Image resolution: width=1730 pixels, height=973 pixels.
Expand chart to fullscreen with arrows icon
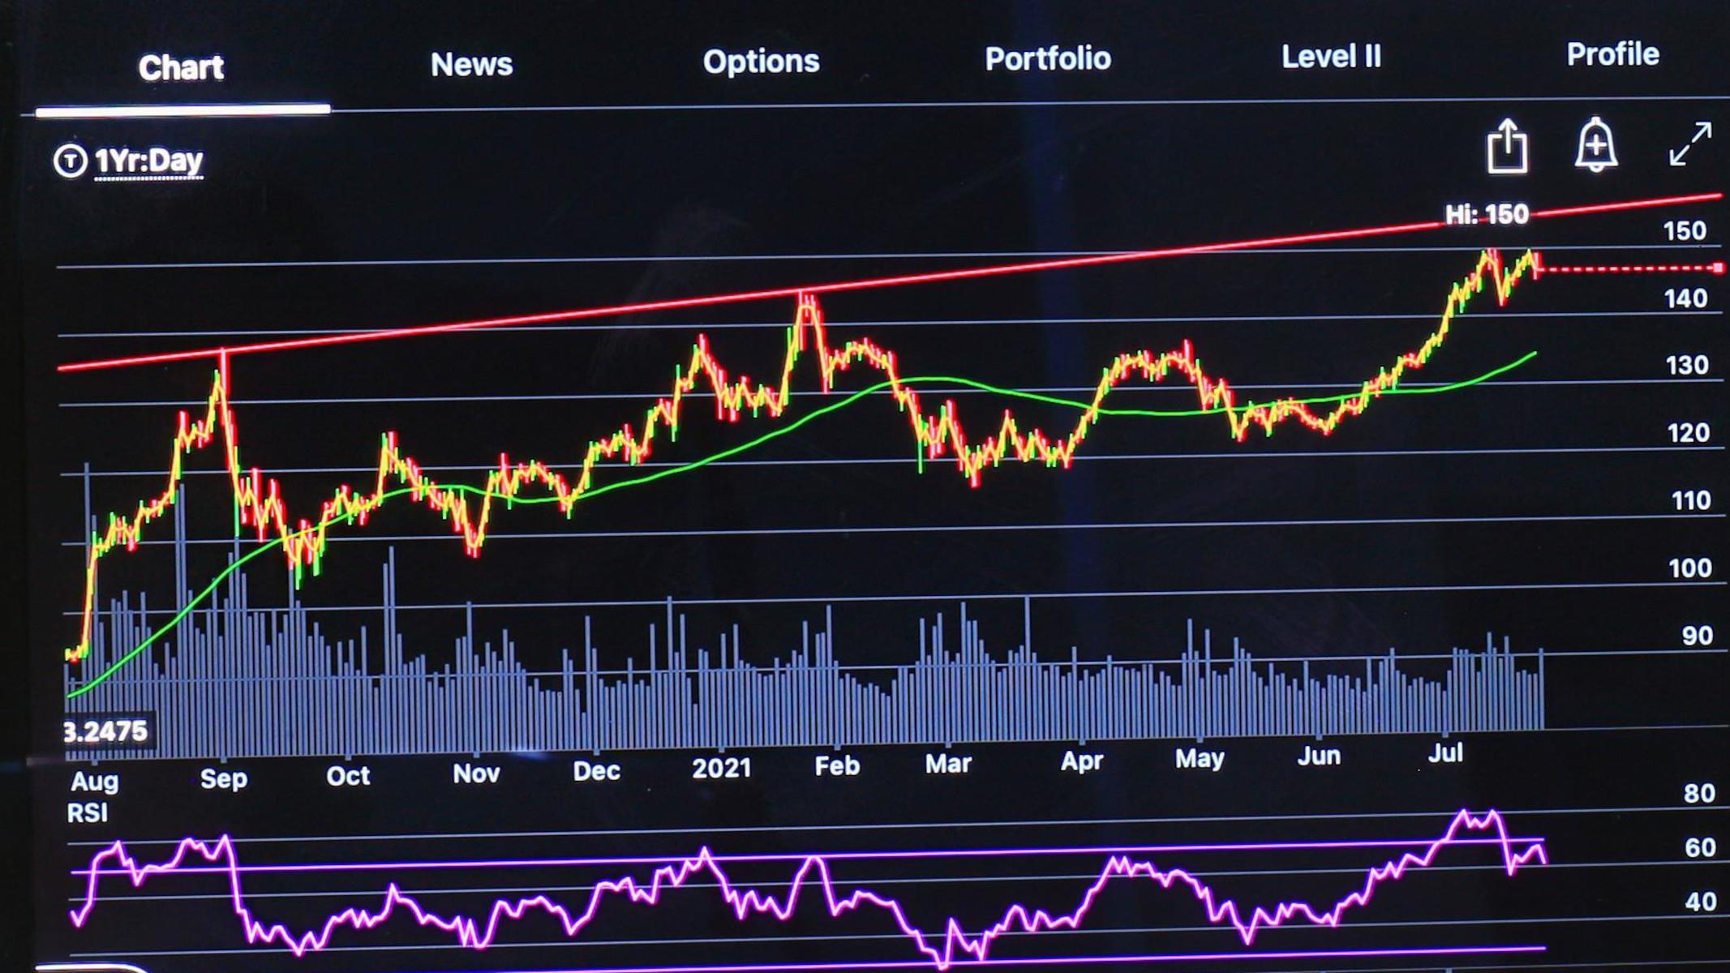(1690, 144)
